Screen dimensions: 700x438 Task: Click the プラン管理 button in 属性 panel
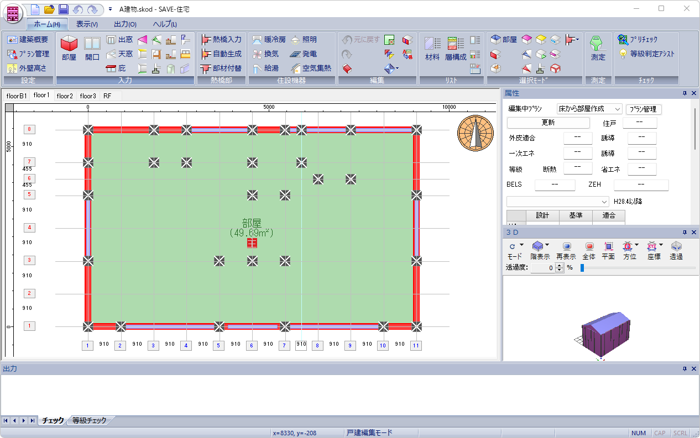point(644,109)
